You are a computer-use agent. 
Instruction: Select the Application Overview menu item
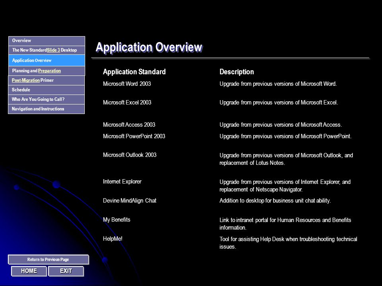click(x=47, y=60)
